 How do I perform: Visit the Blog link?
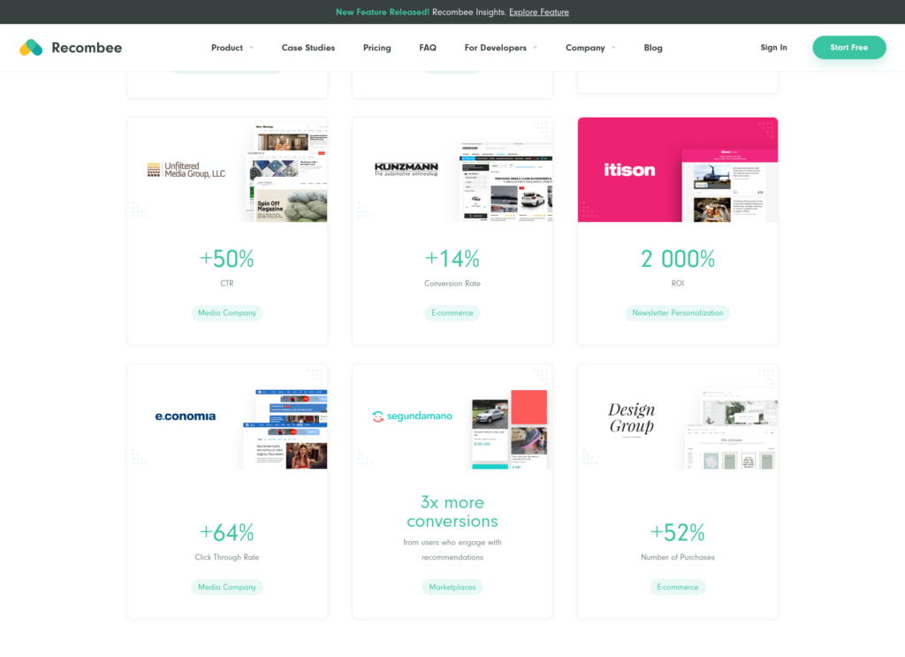tap(653, 48)
